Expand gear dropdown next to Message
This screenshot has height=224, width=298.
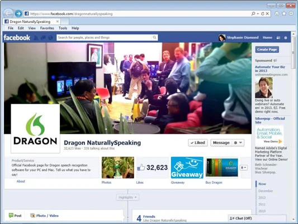[238, 143]
